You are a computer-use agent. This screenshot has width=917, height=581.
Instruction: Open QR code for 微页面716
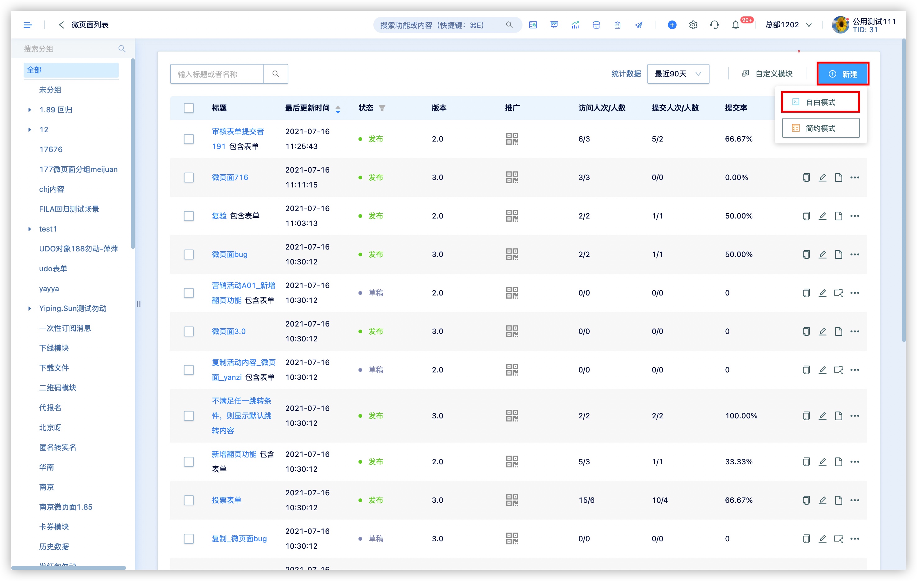click(x=512, y=177)
